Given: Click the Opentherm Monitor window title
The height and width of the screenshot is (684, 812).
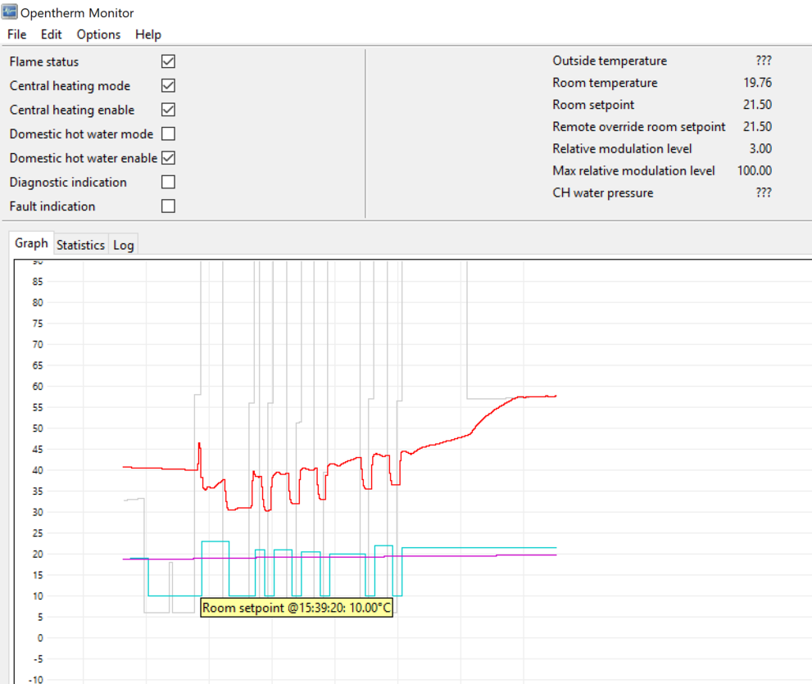Looking at the screenshot, I should [77, 13].
